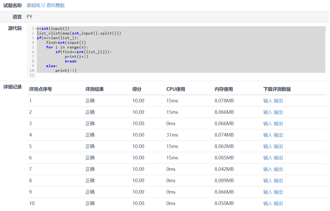The image size is (330, 211).
Task: Download 输出 data for test point 5
Action: (x=278, y=146)
